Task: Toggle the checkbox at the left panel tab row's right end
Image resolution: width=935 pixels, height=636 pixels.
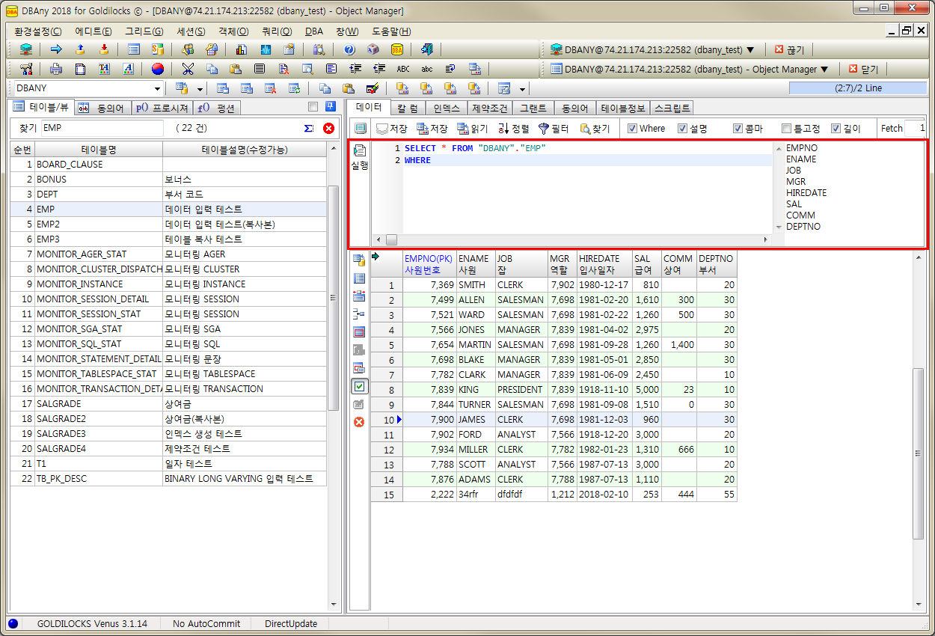Action: (313, 106)
